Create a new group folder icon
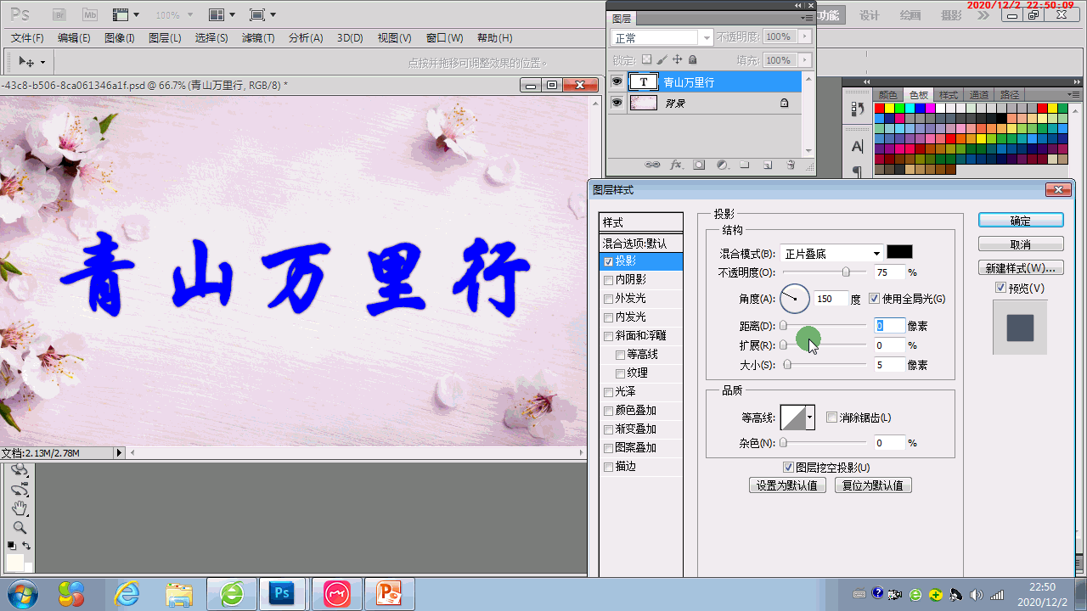The height and width of the screenshot is (611, 1087). click(x=744, y=165)
